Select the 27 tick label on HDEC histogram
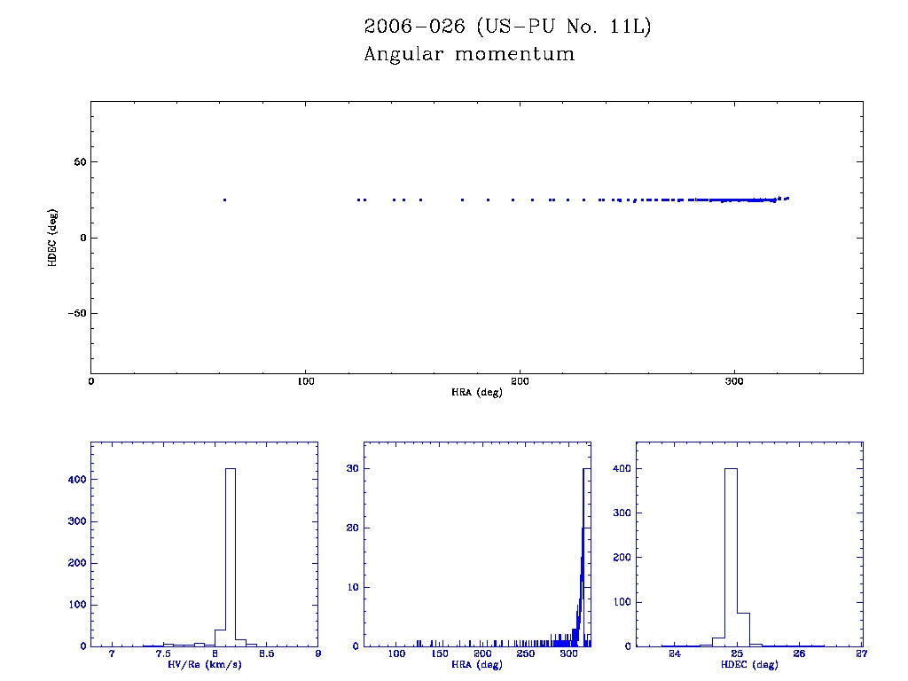This screenshot has height=681, width=908. pos(862,654)
